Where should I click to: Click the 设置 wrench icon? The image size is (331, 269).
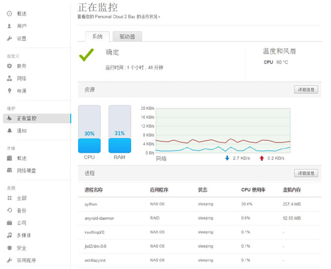(x=9, y=38)
